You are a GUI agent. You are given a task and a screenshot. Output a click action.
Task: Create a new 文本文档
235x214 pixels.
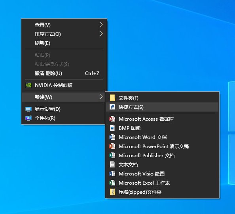coord(162,164)
